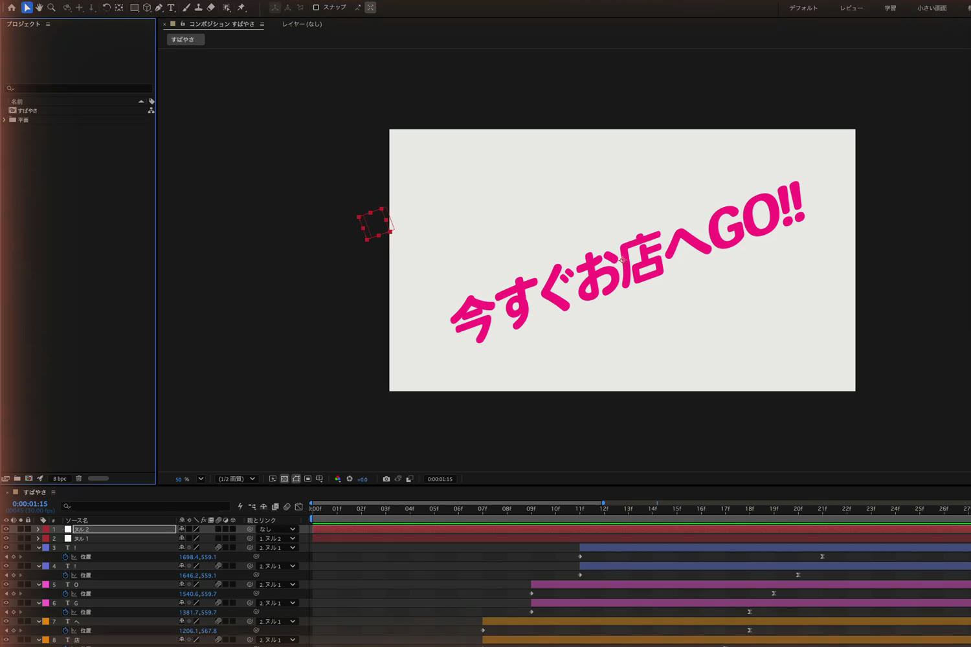This screenshot has width=971, height=647.
Task: Toggle position stopwatch for layer 3
Action: click(65, 556)
